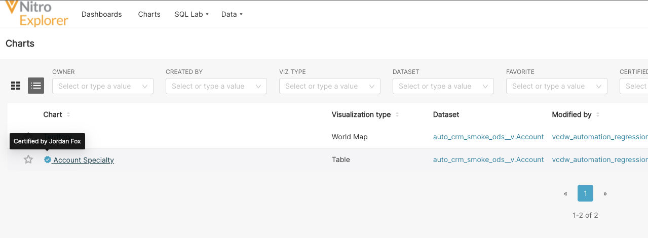The image size is (648, 238).
Task: Sort by Visualization type column
Action: [x=397, y=114]
